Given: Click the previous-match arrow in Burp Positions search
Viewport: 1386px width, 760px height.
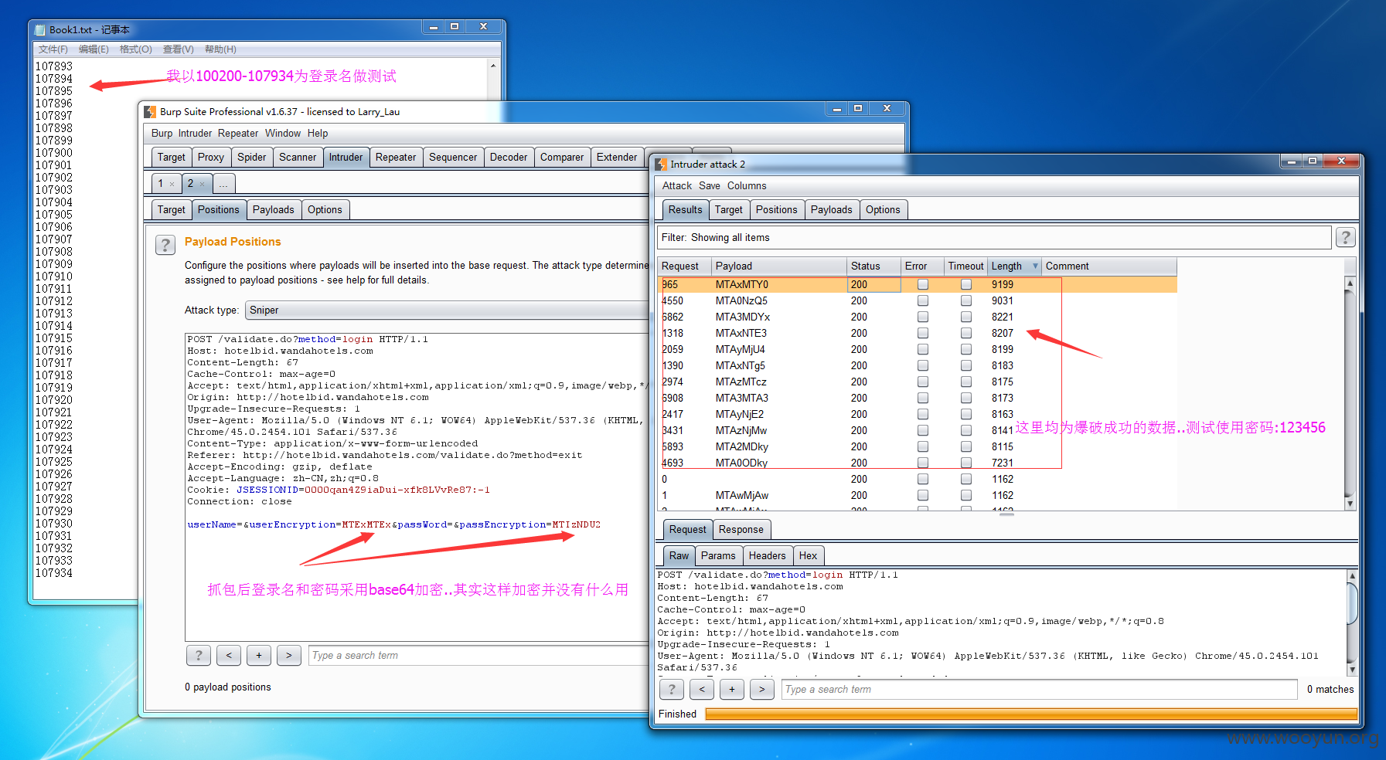Looking at the screenshot, I should [x=229, y=655].
